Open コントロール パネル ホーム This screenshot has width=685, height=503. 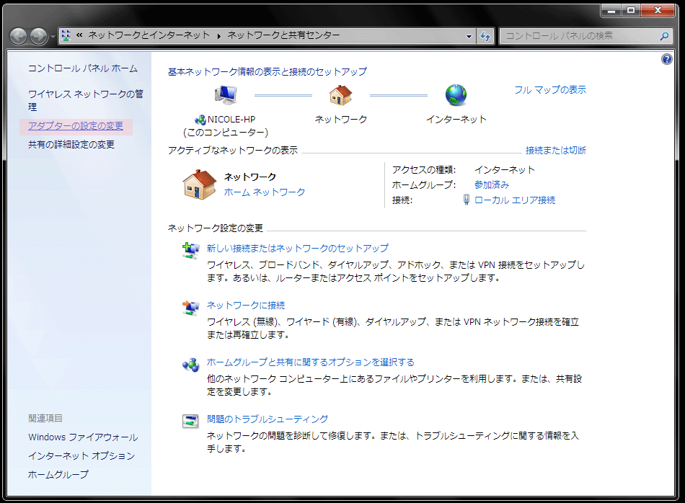83,68
